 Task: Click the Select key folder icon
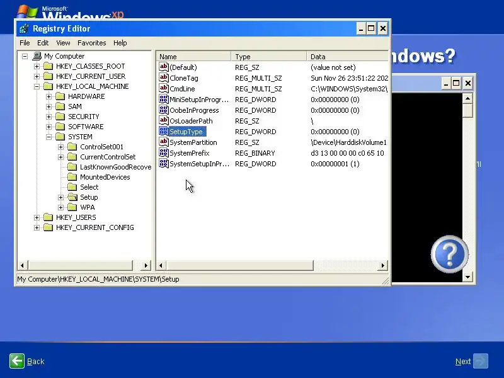(72, 187)
